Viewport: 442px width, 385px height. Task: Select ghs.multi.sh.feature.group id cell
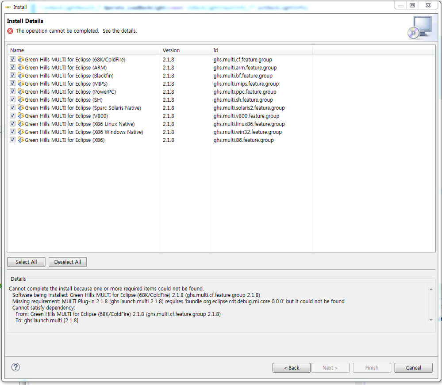pyautogui.click(x=243, y=100)
